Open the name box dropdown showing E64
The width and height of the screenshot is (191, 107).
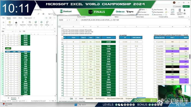[x=13, y=32]
